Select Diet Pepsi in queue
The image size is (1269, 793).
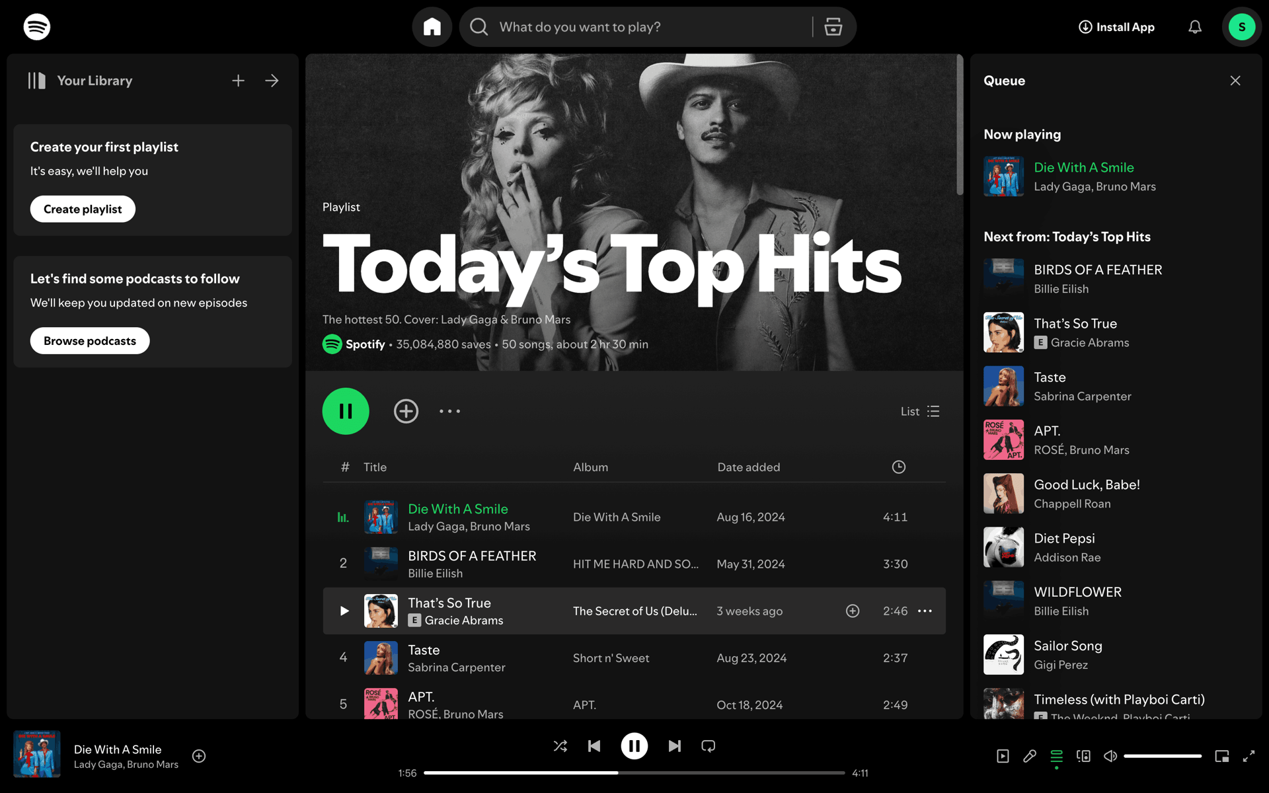tap(1064, 539)
